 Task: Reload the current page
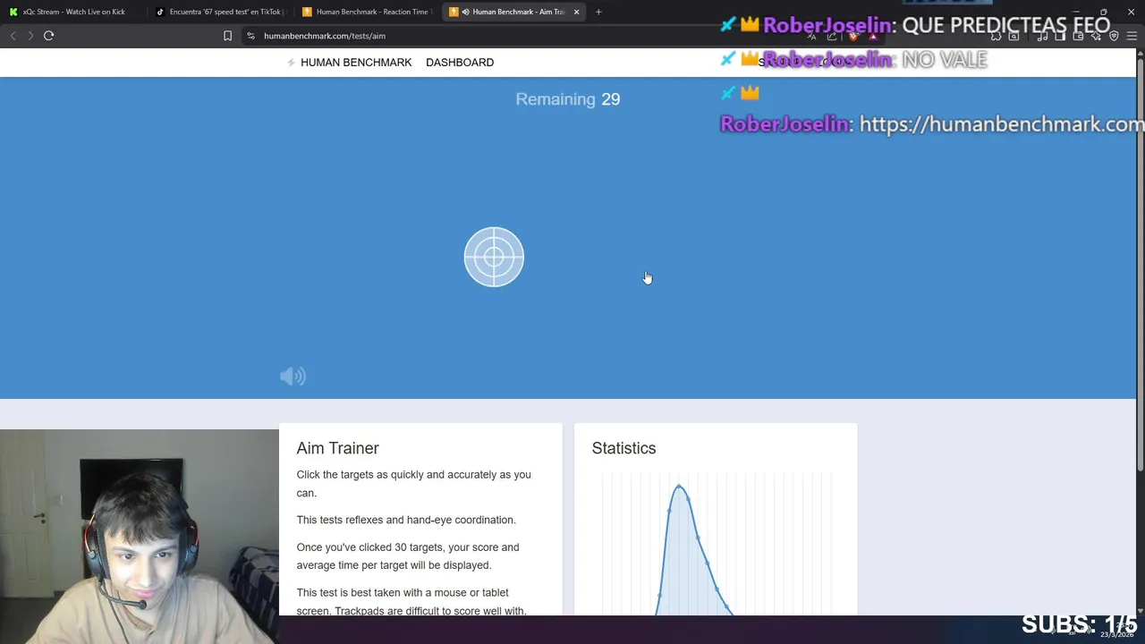[x=49, y=36]
